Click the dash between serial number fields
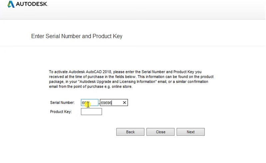Image resolution: width=266 pixels, height=163 pixels. click(x=99, y=103)
